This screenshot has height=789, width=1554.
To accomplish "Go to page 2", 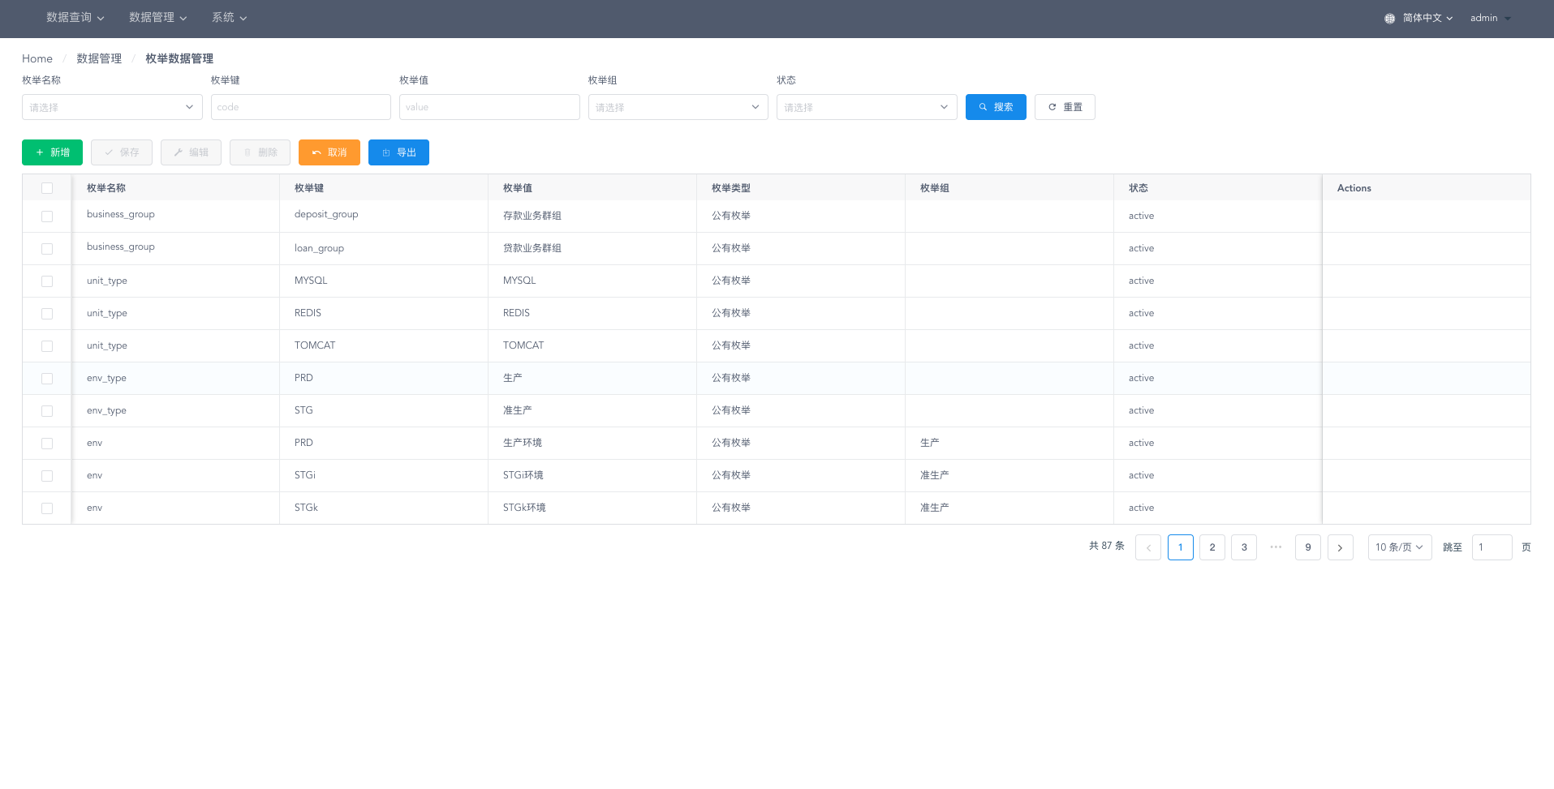I will pyautogui.click(x=1212, y=547).
